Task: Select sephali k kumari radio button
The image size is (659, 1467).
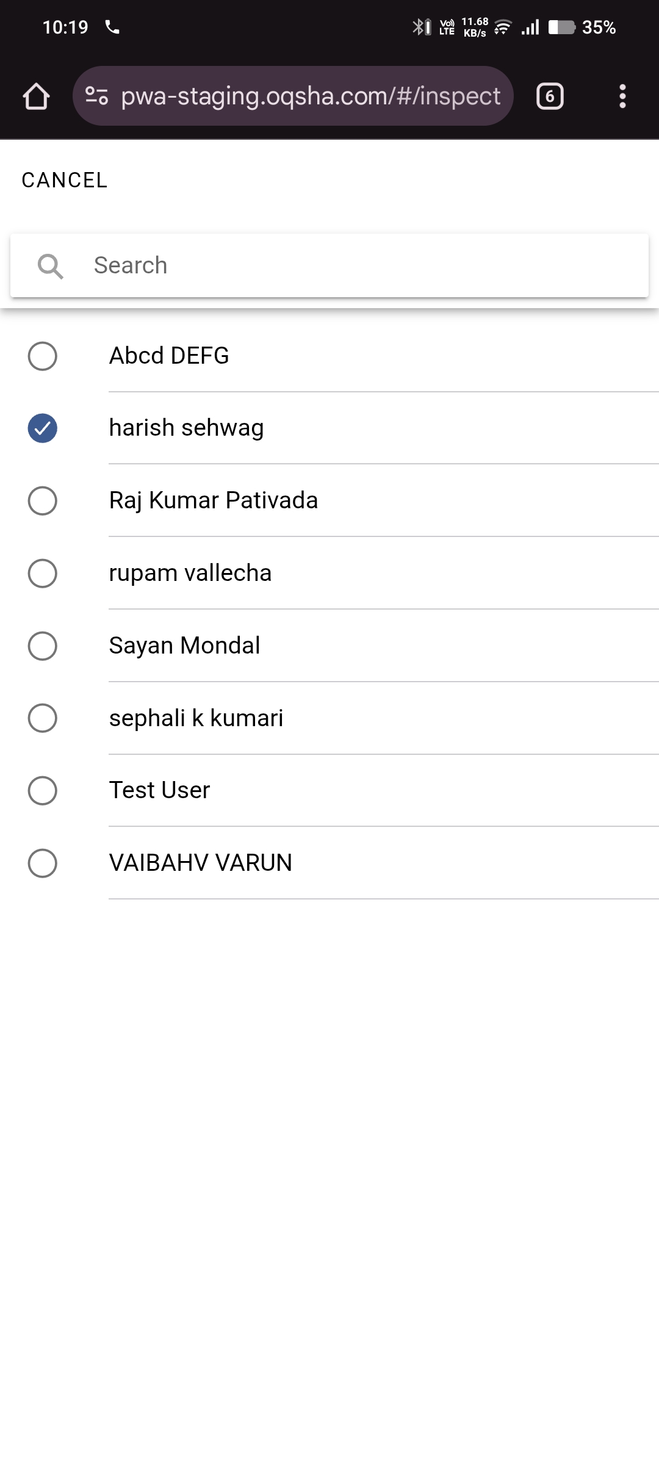Action: pos(43,718)
